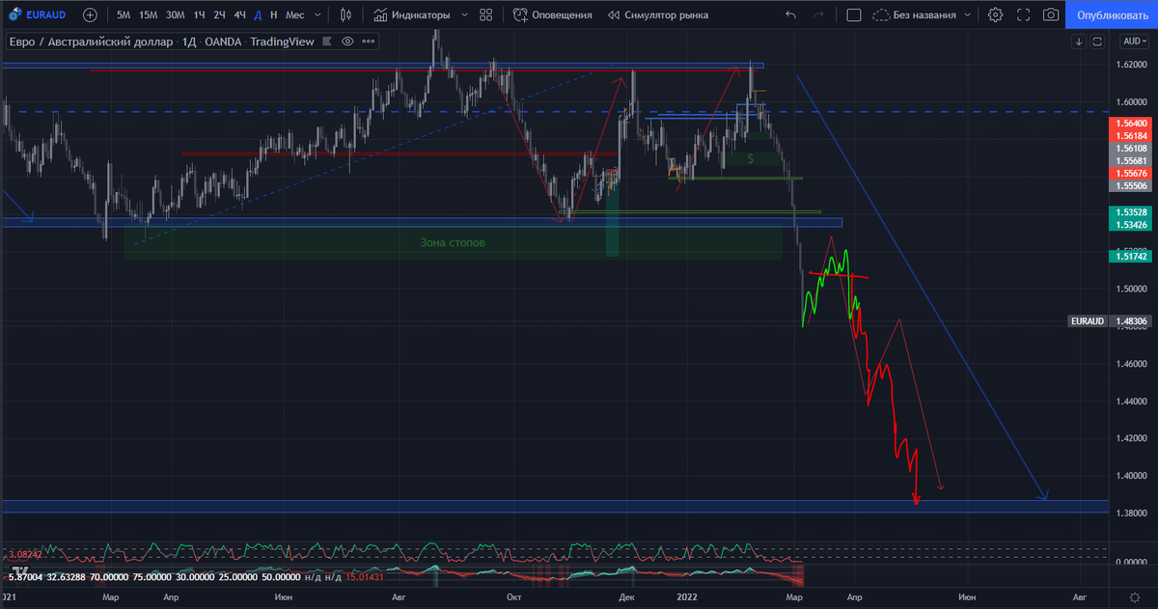Open the Индикаторы indicators dialog
The height and width of the screenshot is (609, 1158).
click(412, 14)
